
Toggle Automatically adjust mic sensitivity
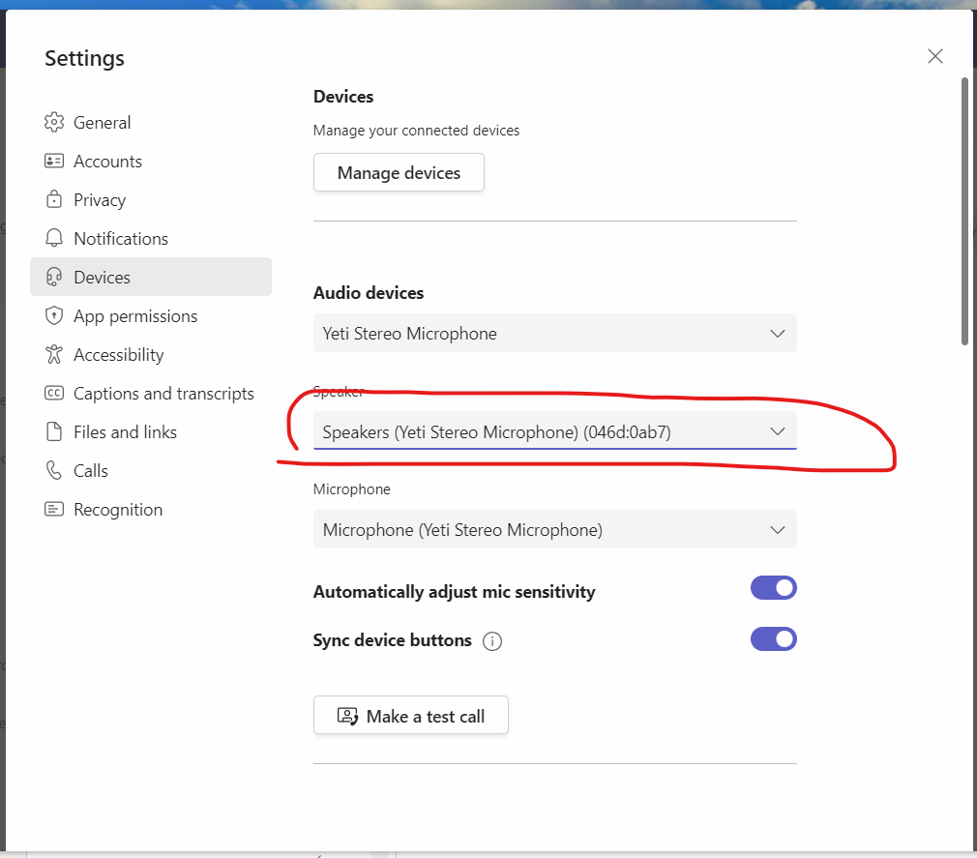pos(773,588)
